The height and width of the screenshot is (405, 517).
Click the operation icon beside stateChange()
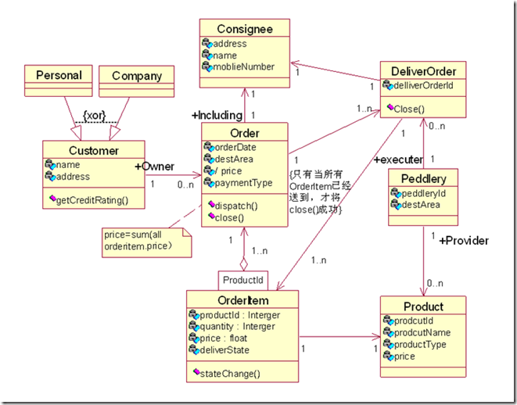196,372
